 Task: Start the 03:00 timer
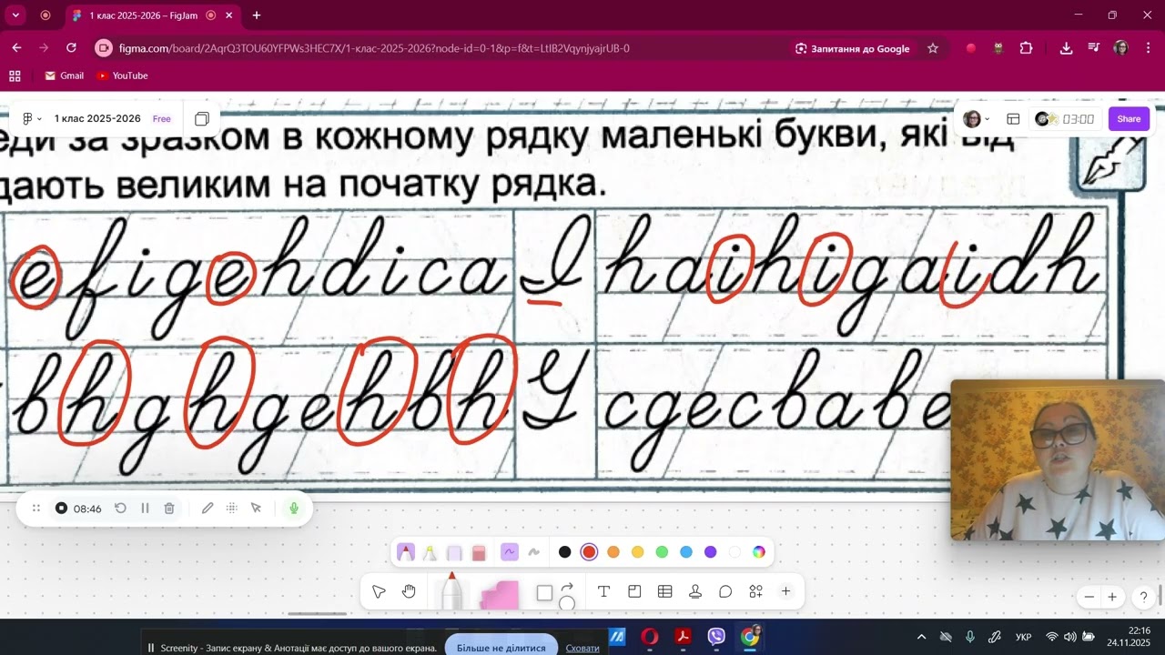click(1066, 119)
